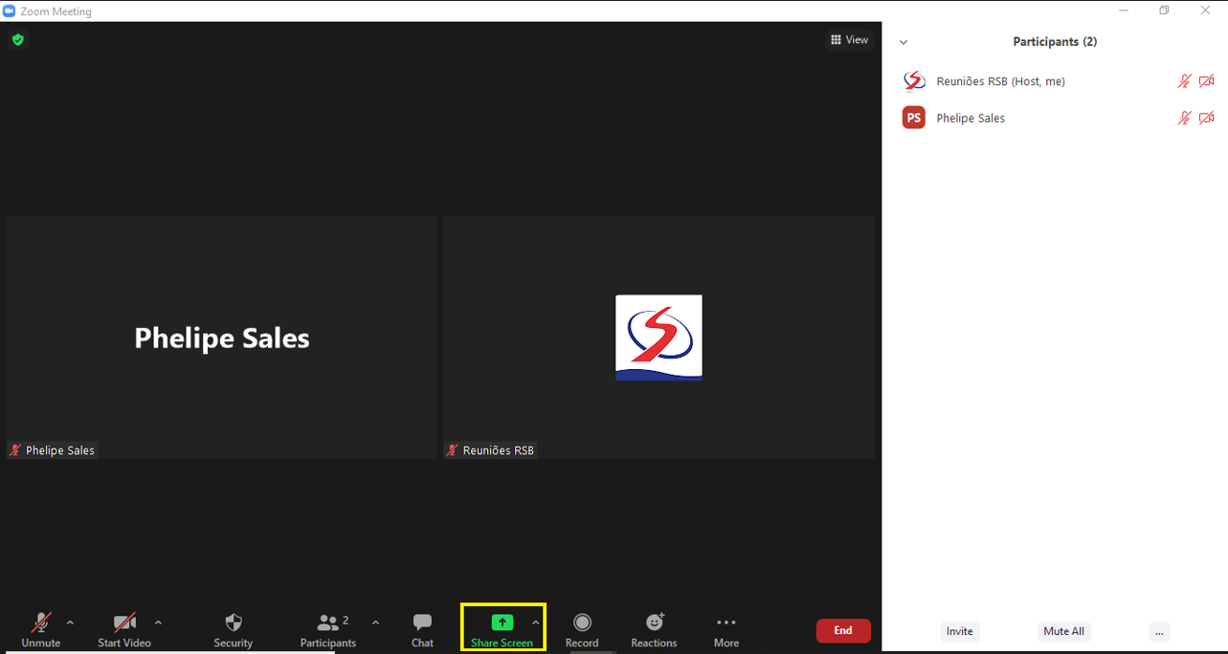Click the Invite button
Screen dimensions: 1228x654
[959, 631]
